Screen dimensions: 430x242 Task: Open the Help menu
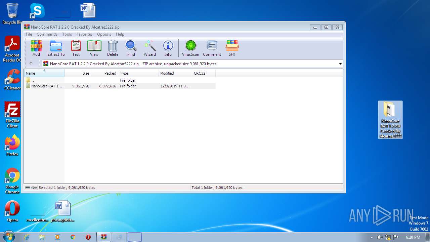tap(120, 34)
